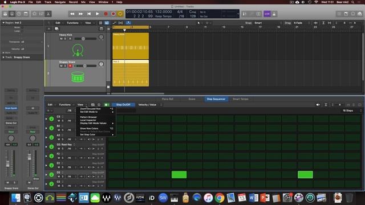This screenshot has height=205, width=365.
Task: Click the Velocity / Value edit mode button
Action: (x=147, y=105)
